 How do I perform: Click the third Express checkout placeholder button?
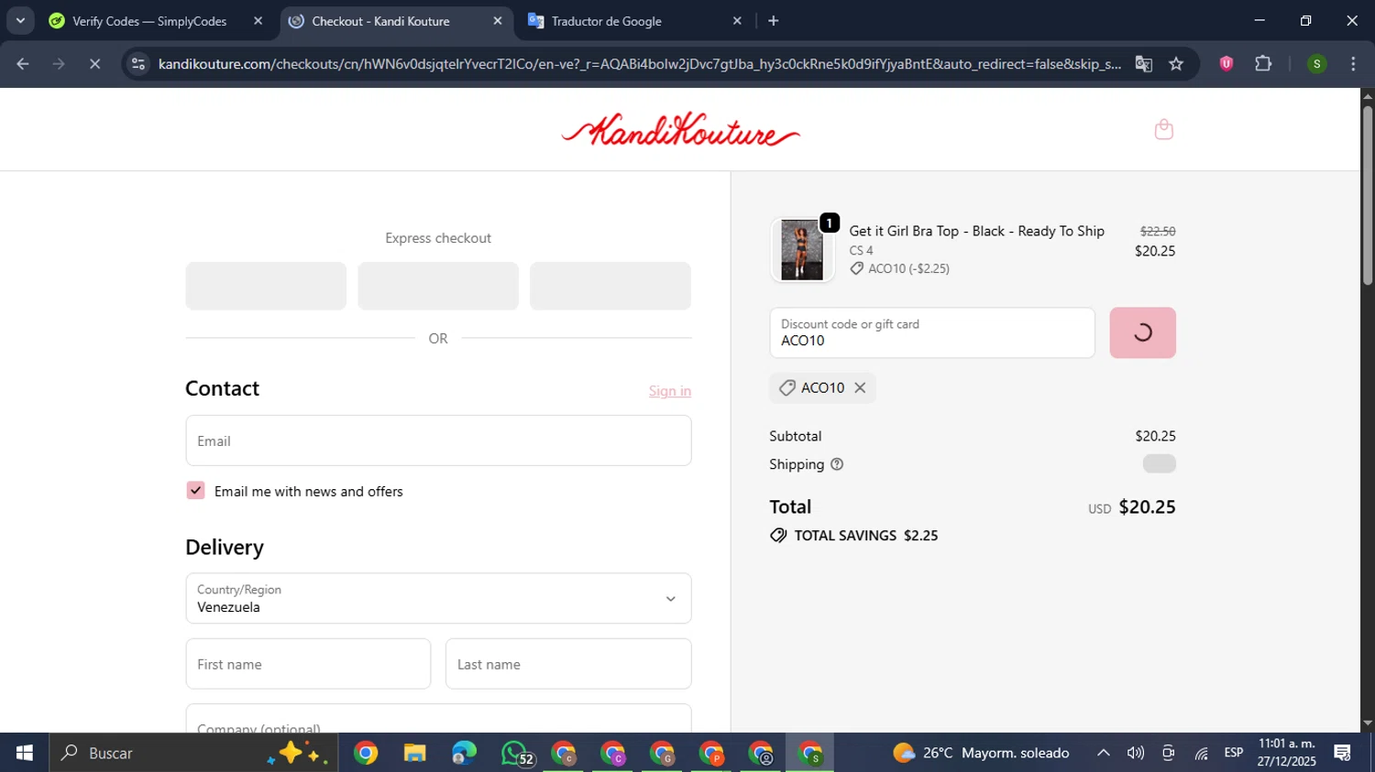pyautogui.click(x=610, y=286)
